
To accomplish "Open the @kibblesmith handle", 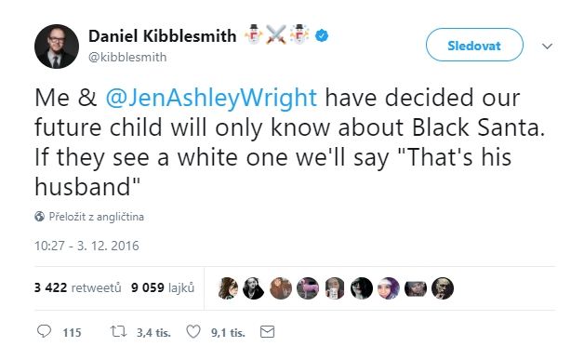I will coord(127,57).
